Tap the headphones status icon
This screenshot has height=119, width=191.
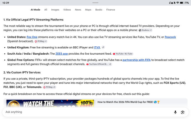tap(171, 3)
